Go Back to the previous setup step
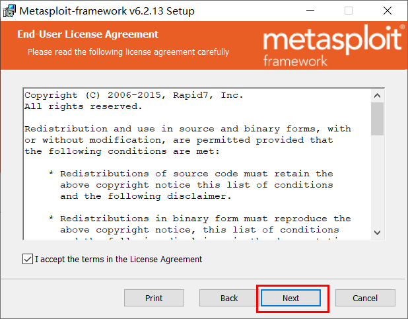The width and height of the screenshot is (408, 319). click(229, 298)
